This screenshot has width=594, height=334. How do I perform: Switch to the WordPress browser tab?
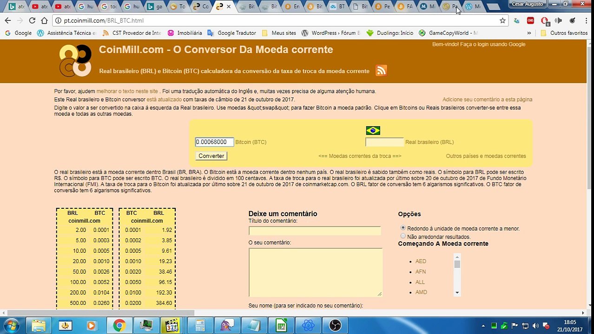point(474,6)
